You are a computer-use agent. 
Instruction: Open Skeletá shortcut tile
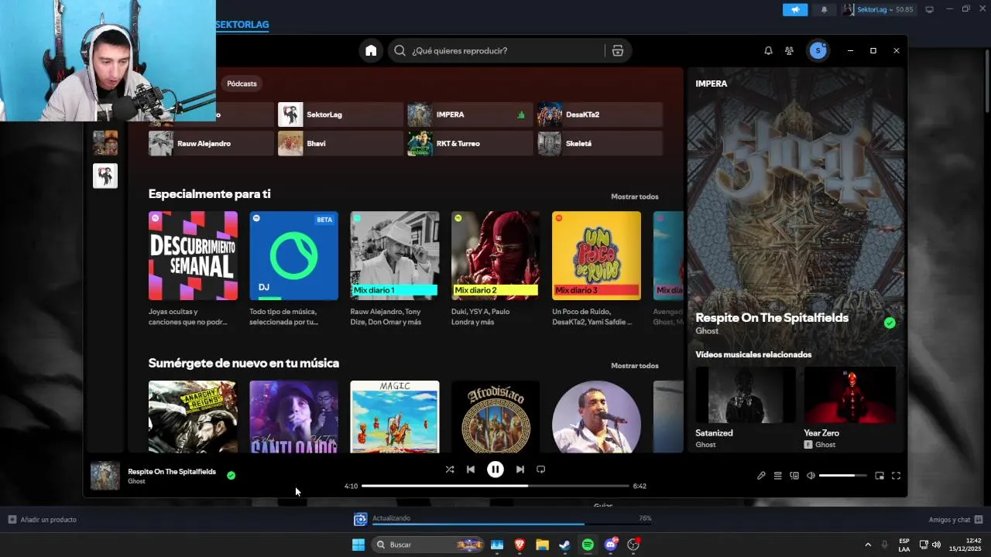point(600,143)
